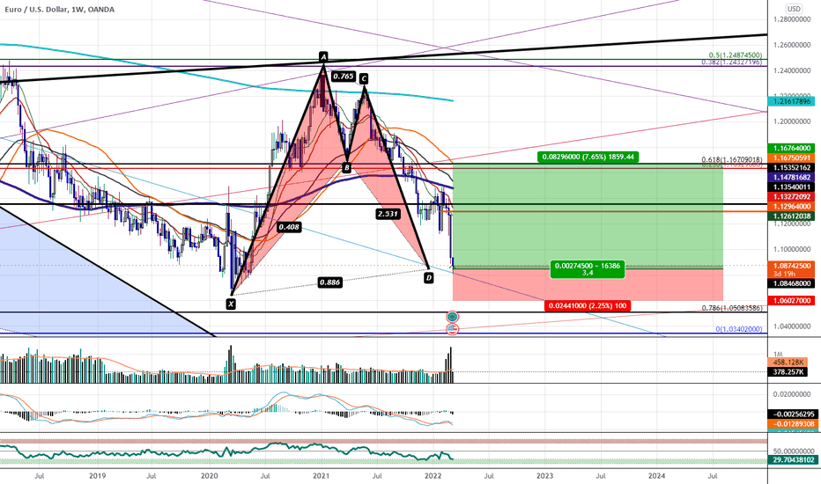The image size is (821, 484).
Task: Click the 458.128K volume value tag
Action: 788,362
